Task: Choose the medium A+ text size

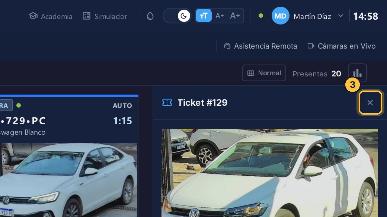Action: 220,16
